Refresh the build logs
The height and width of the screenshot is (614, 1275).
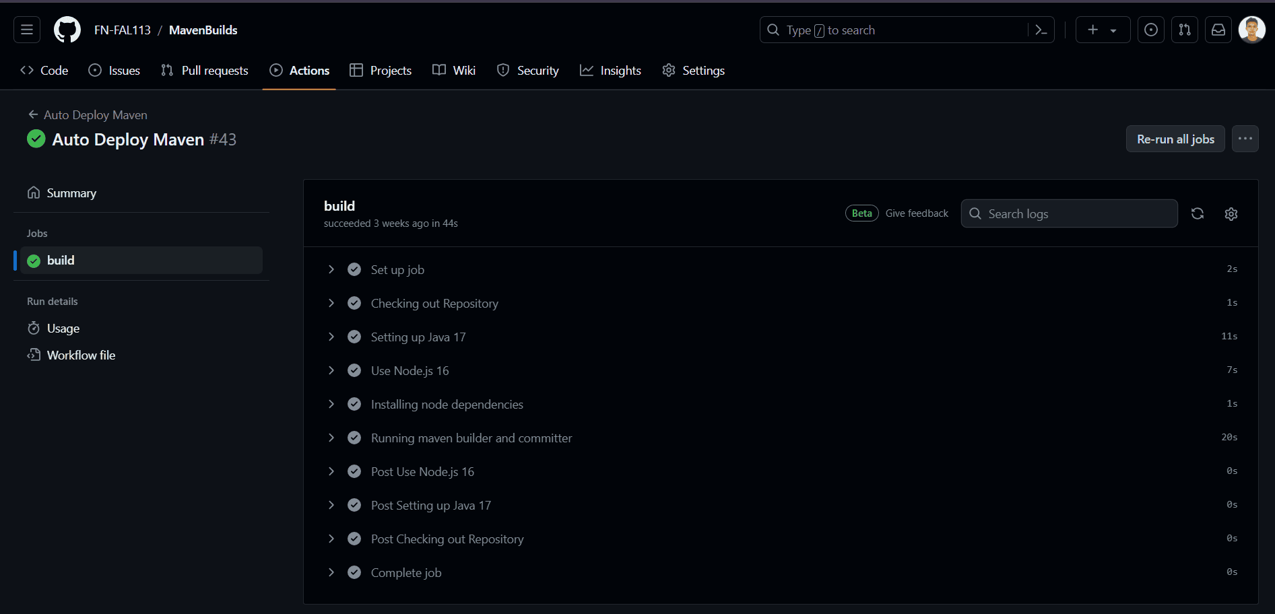tap(1198, 213)
